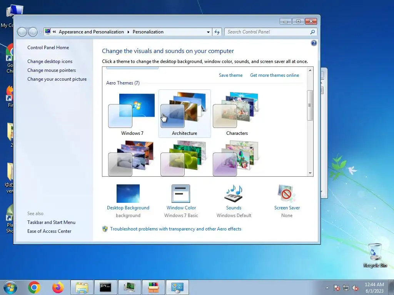Open the Start menu orb
The width and height of the screenshot is (394, 295).
pyautogui.click(x=10, y=287)
